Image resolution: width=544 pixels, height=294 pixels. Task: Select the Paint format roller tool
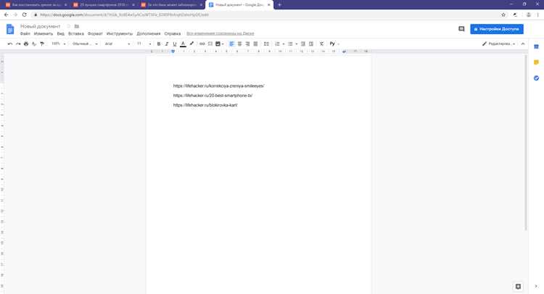[42, 44]
